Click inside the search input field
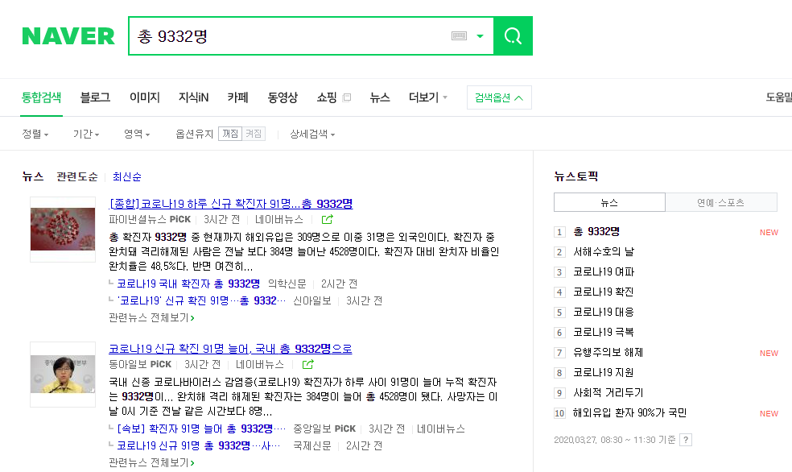This screenshot has height=472, width=792. pos(290,36)
